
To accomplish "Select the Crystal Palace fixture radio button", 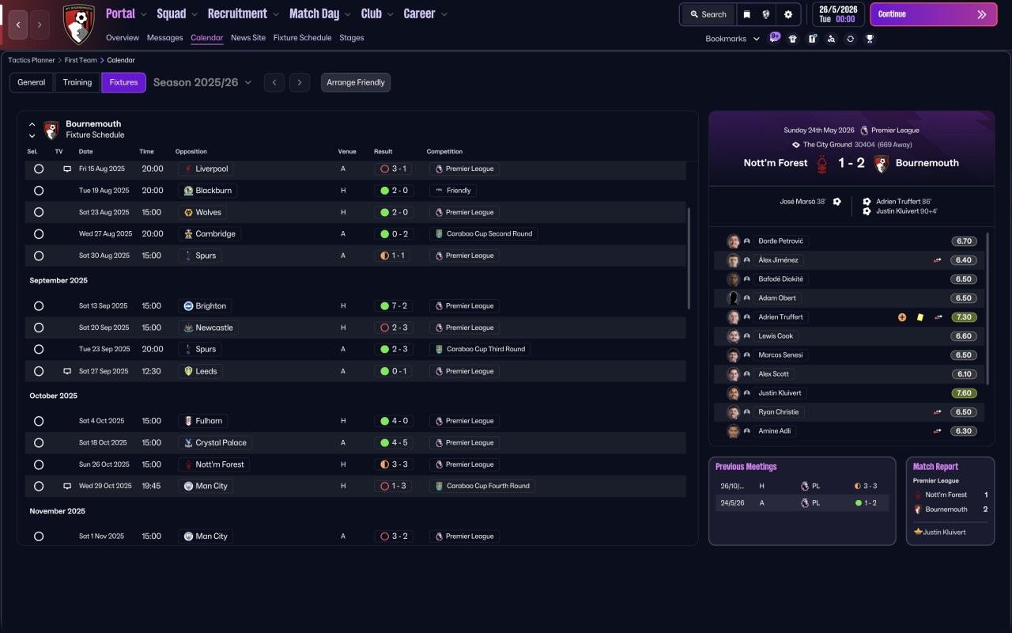I will 39,443.
